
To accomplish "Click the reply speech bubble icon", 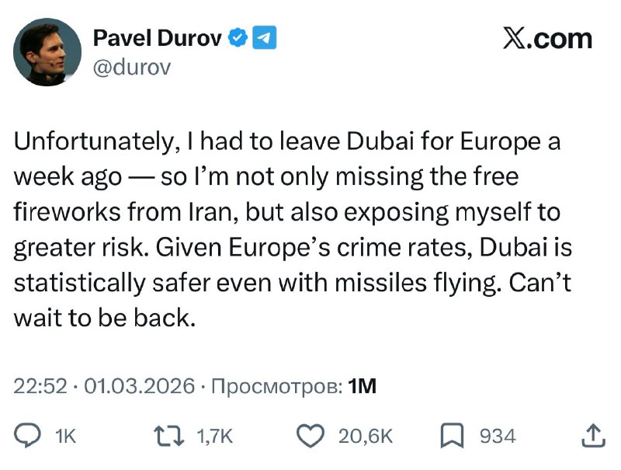I will point(29,436).
